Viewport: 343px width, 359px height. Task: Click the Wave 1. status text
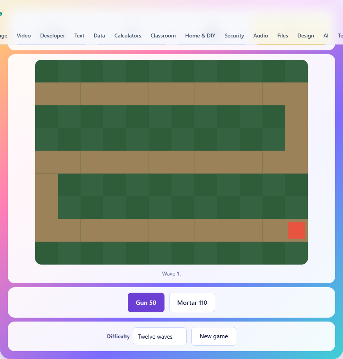coord(171,274)
